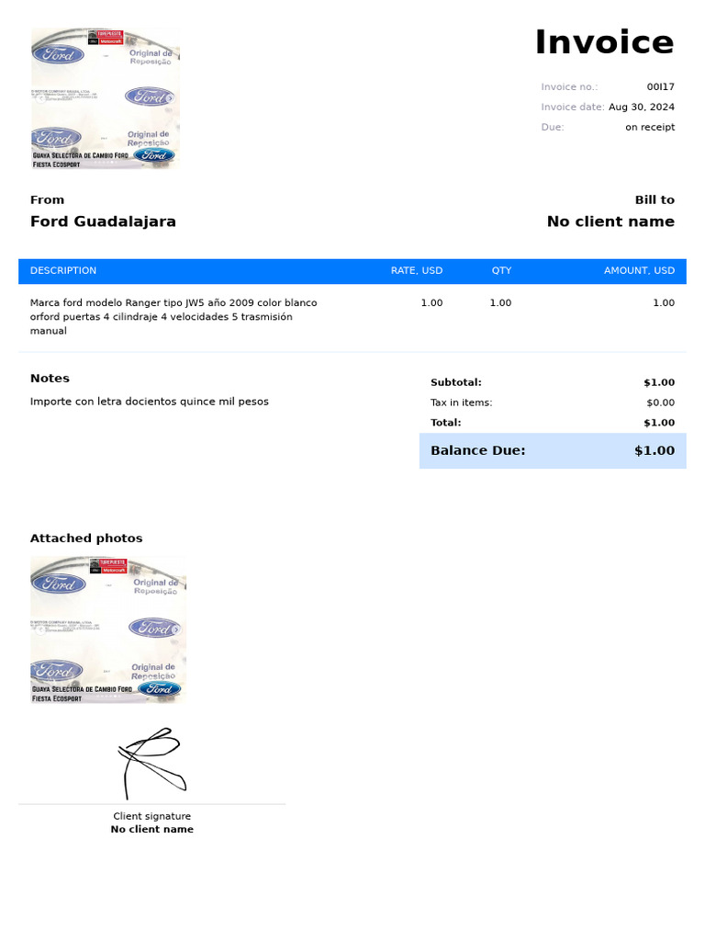705x941 pixels.
Task: Click 'No client name' under Bill to
Action: click(610, 221)
